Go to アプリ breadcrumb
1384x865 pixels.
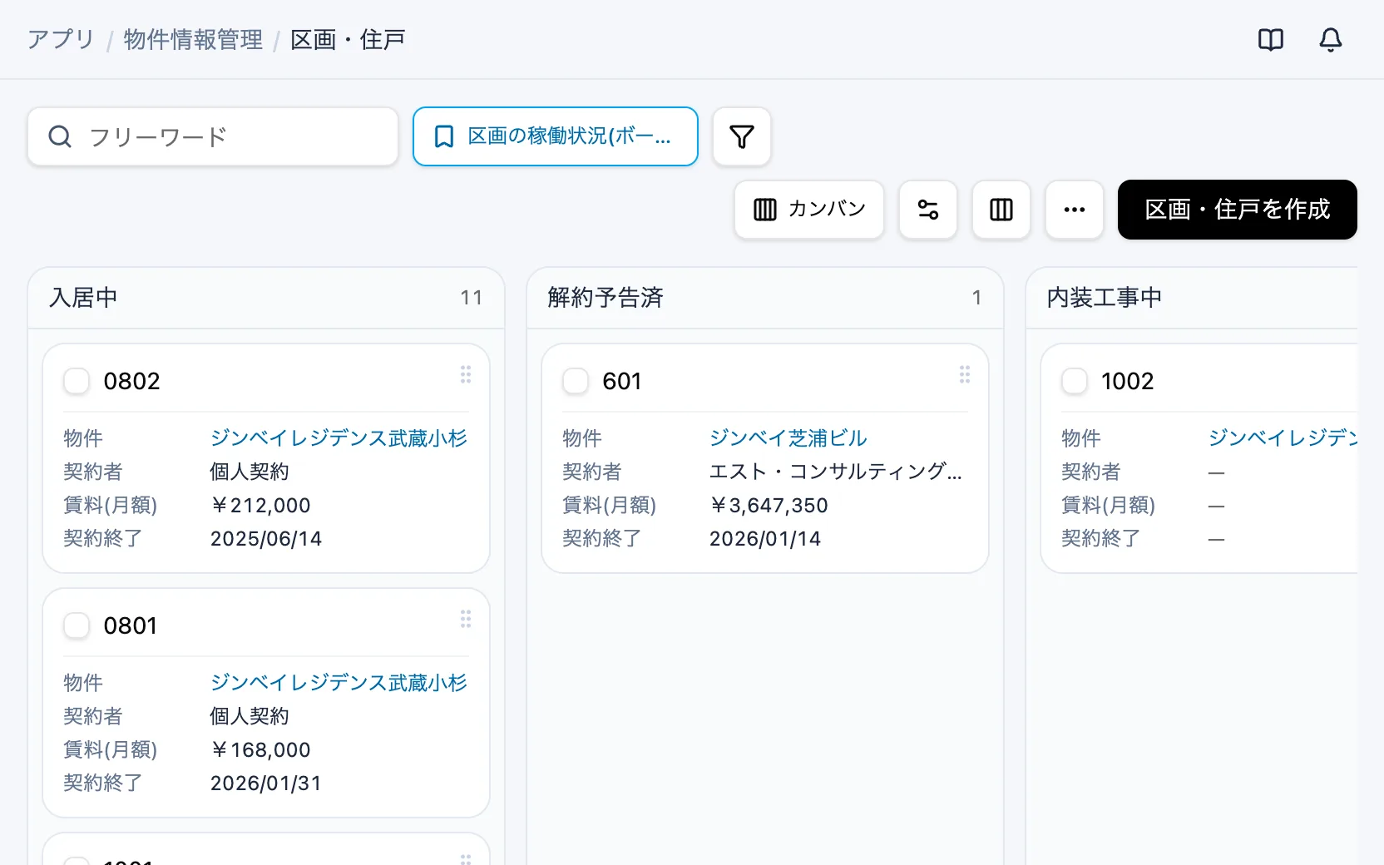[61, 40]
